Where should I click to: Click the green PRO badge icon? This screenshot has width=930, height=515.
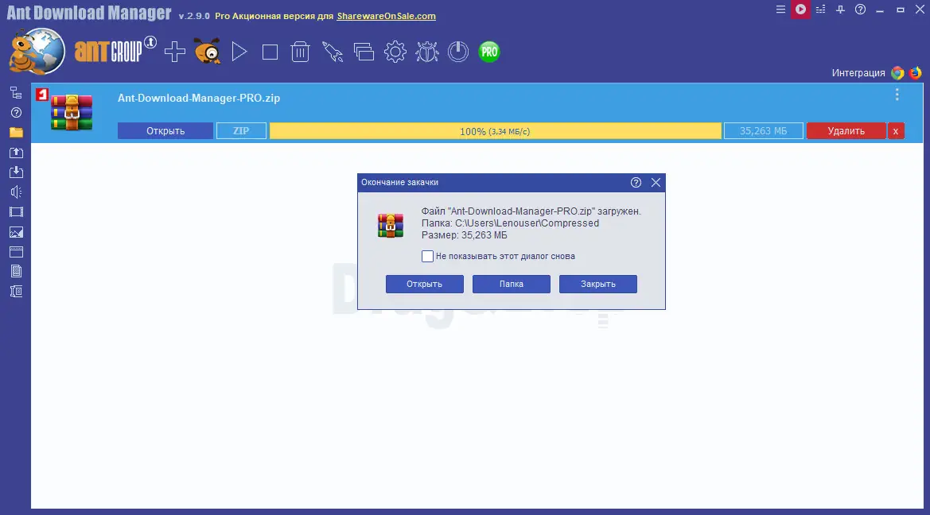point(489,52)
